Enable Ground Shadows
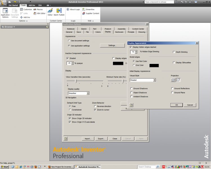The width and height of the screenshot is (211, 169). 131,88
